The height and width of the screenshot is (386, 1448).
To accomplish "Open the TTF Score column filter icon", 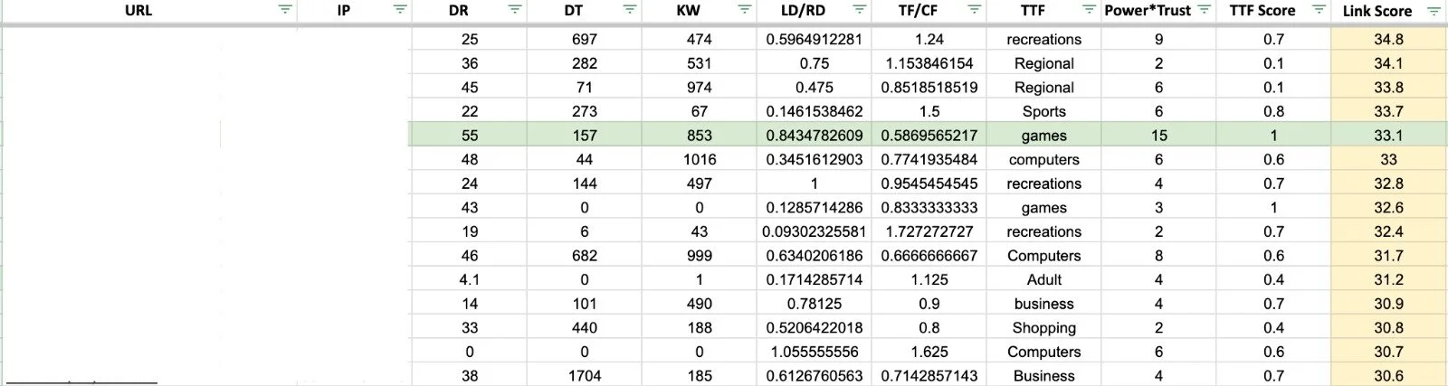I will point(1319,10).
